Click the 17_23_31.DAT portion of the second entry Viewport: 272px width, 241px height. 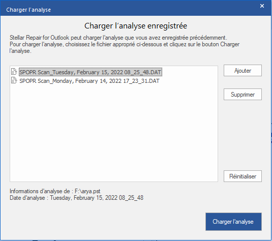pyautogui.click(x=141, y=81)
